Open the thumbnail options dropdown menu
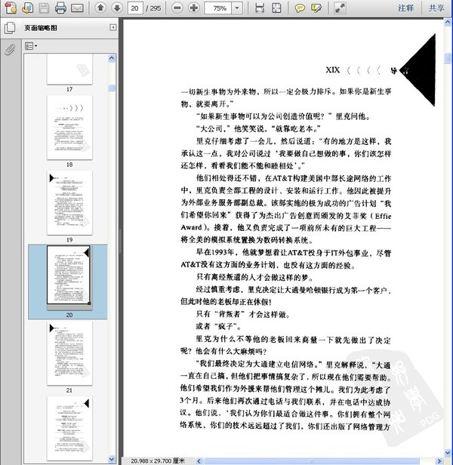This screenshot has width=453, height=465. click(30, 46)
